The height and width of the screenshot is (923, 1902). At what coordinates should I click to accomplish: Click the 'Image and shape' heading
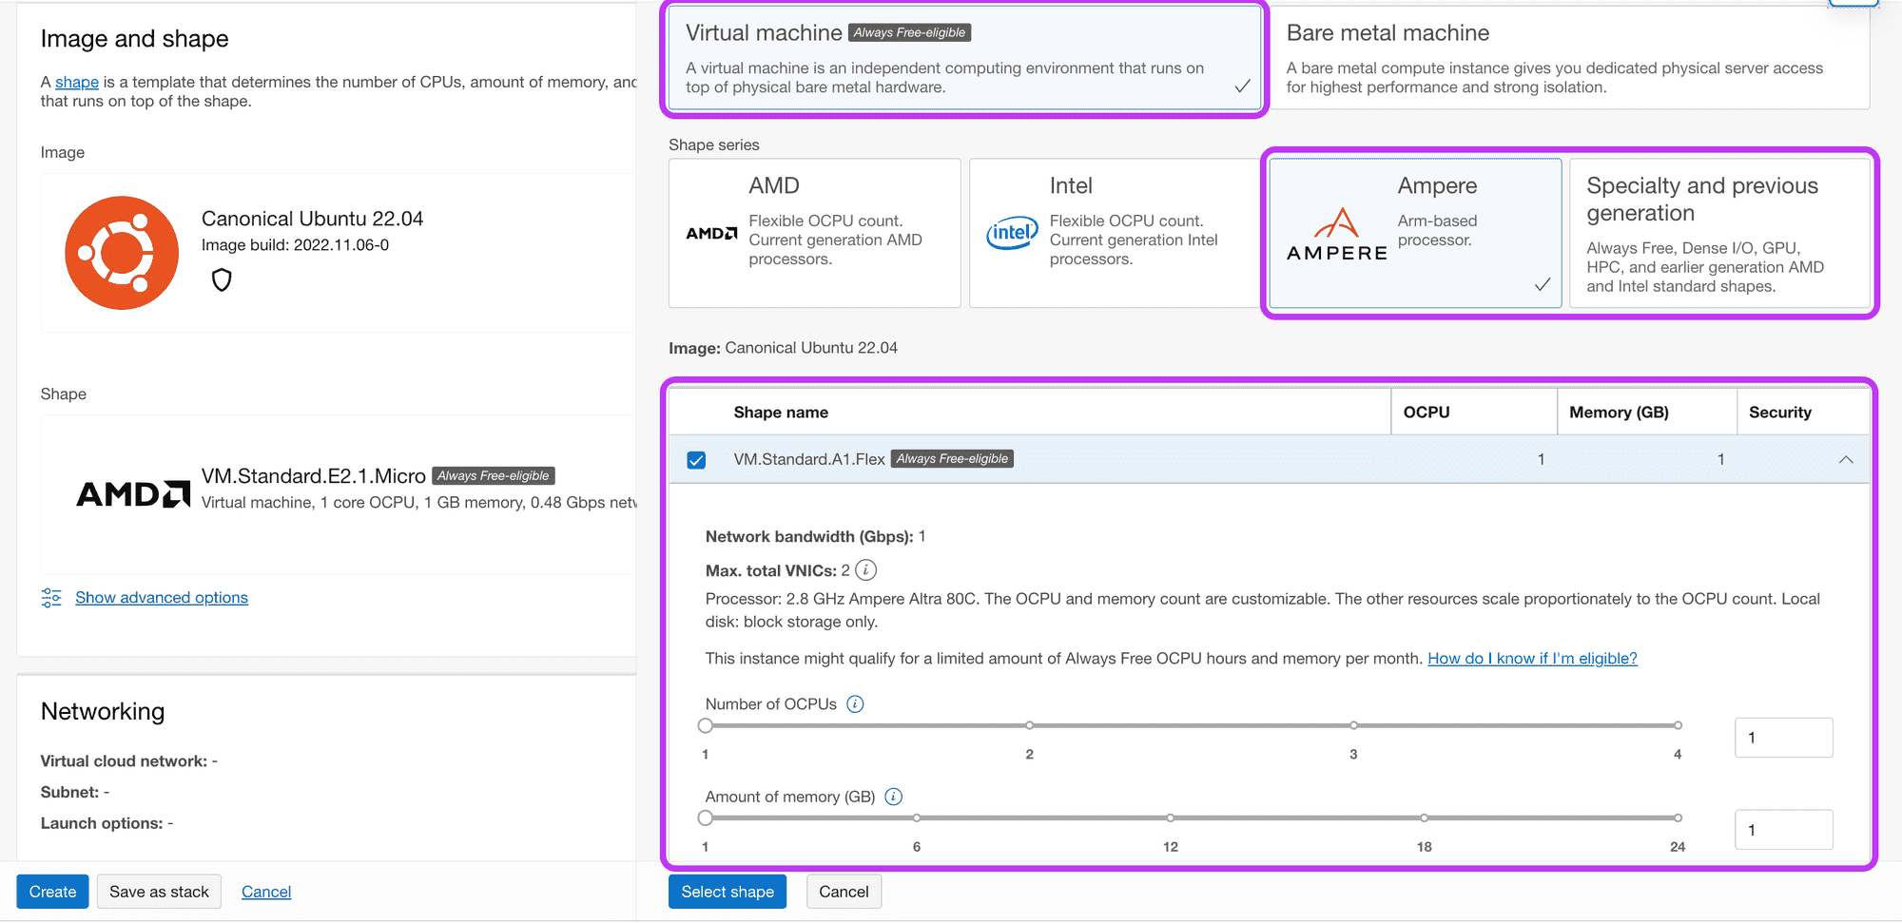coord(134,39)
